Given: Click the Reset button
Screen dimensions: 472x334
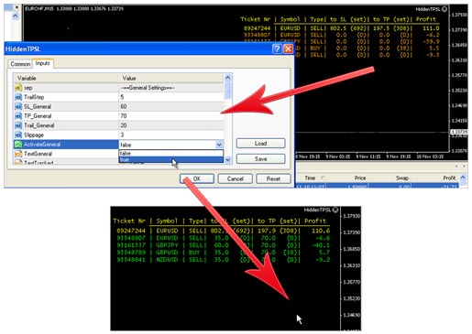Looking at the screenshot, I should [x=273, y=178].
